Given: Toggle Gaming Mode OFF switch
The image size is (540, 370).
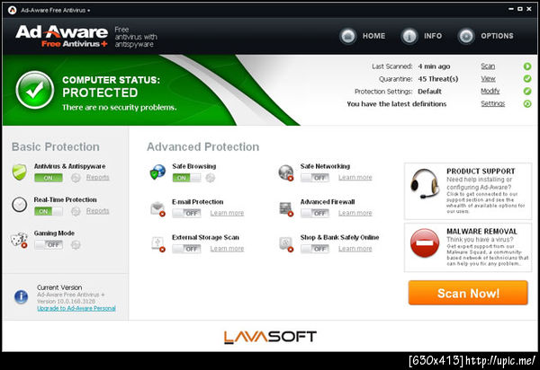Looking at the screenshot, I should 49,244.
